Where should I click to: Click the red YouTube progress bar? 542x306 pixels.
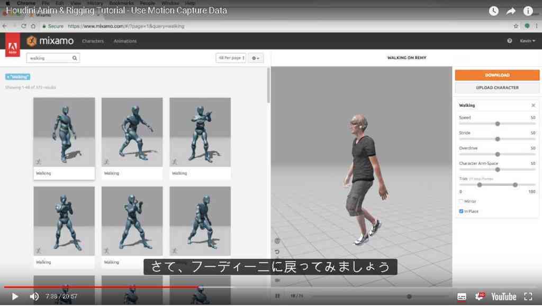[x=102, y=286]
